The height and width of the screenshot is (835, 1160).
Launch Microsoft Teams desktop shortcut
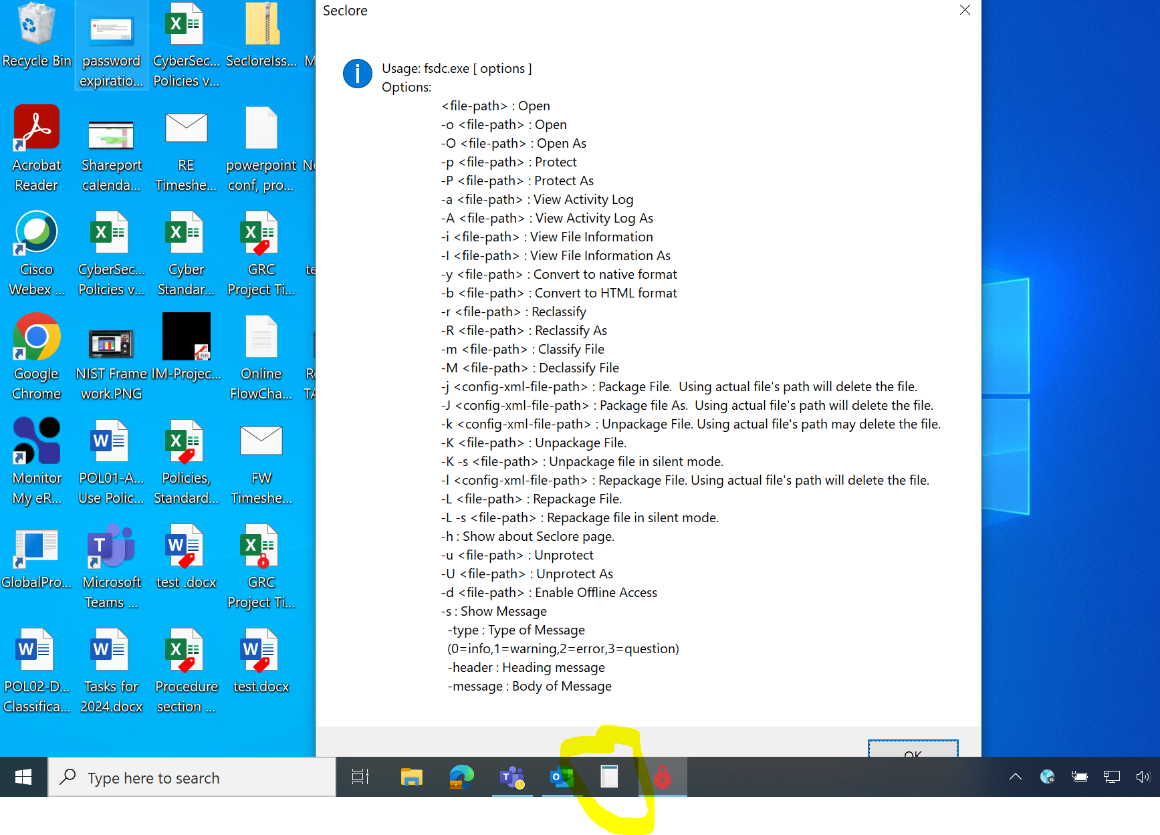(x=112, y=566)
